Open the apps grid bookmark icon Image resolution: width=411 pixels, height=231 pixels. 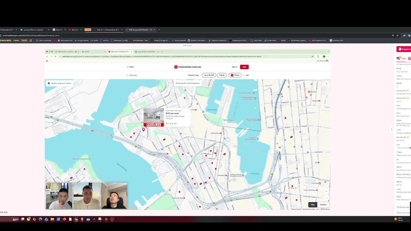tap(31, 40)
